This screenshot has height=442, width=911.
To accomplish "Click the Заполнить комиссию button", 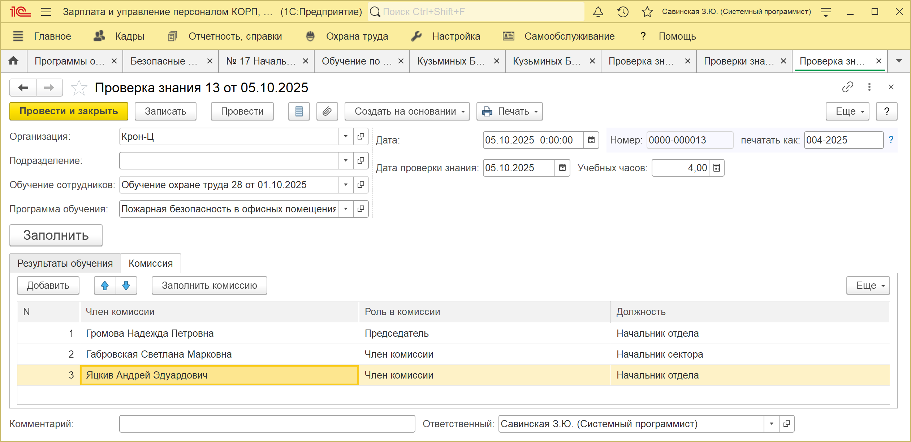I will pos(209,286).
